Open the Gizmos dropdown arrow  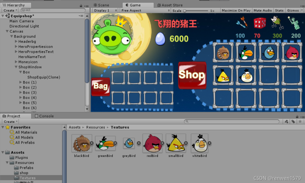[302, 10]
